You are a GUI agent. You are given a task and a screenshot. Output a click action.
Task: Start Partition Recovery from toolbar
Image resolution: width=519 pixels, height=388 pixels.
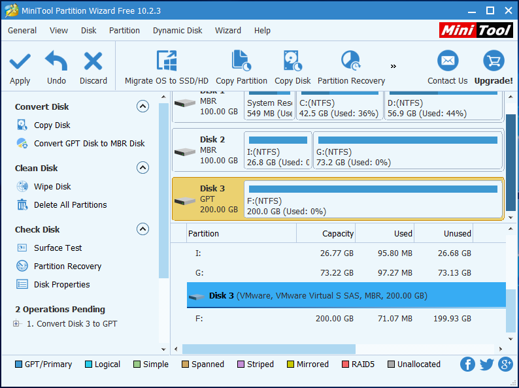pyautogui.click(x=351, y=68)
